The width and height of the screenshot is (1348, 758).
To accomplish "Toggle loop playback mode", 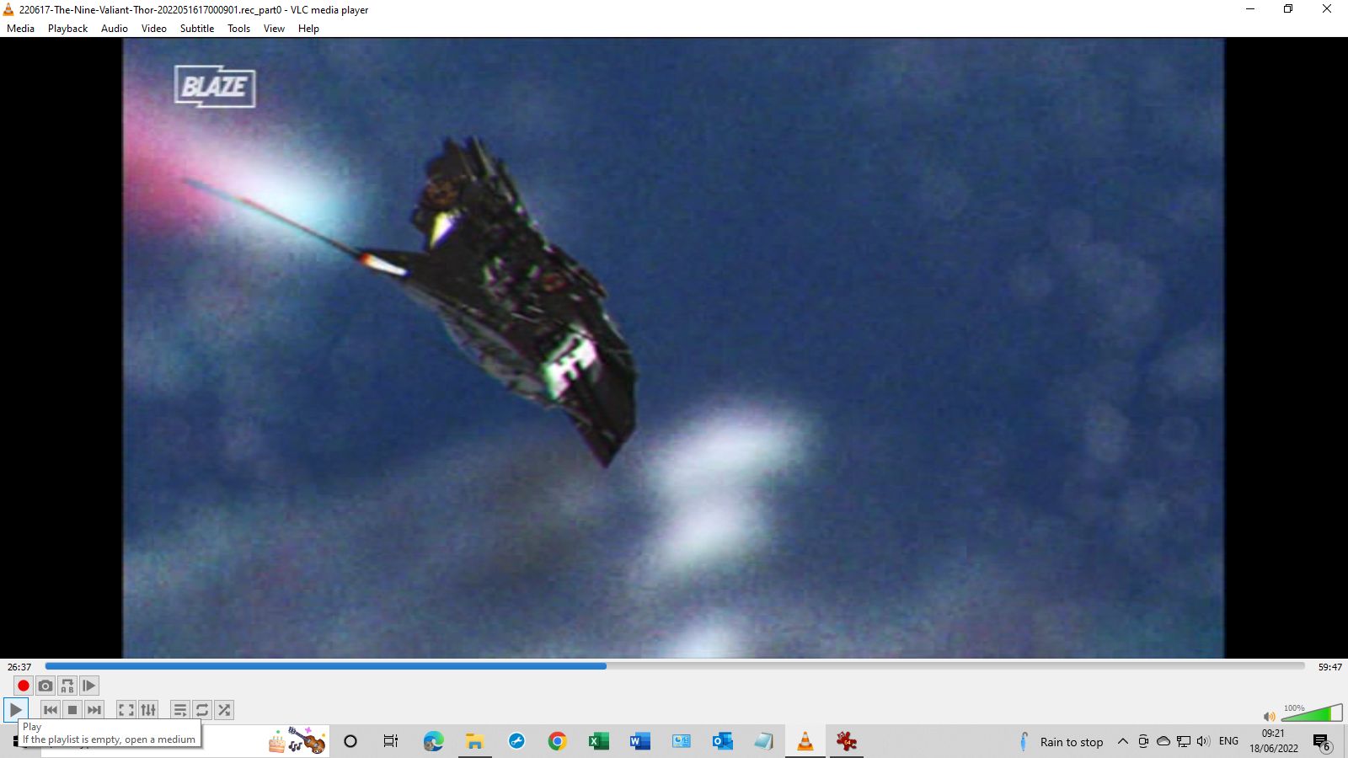I will click(x=201, y=709).
